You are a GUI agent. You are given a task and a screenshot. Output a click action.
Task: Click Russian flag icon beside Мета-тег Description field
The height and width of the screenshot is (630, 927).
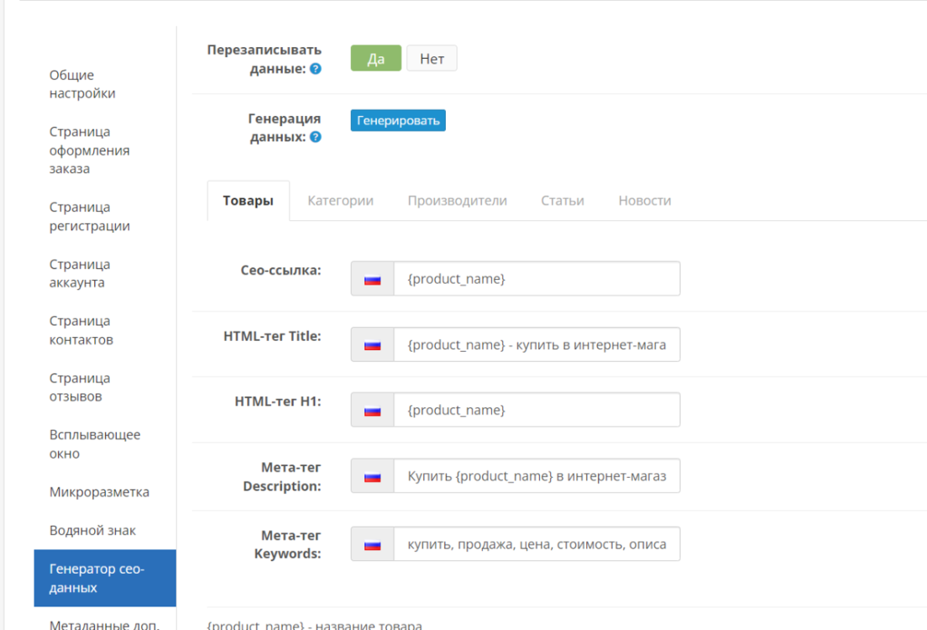(x=373, y=476)
